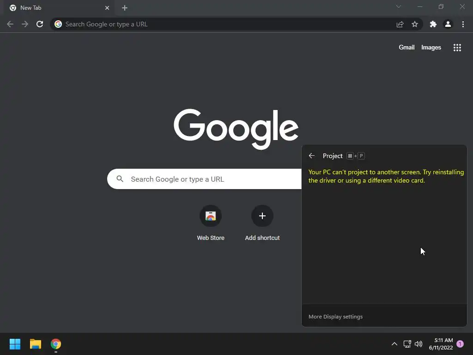This screenshot has height=355, width=473.
Task: Open the Windows Start menu
Action: 15,344
